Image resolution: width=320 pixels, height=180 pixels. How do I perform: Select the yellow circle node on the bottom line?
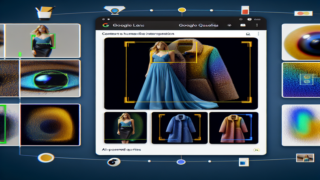click(x=46, y=158)
